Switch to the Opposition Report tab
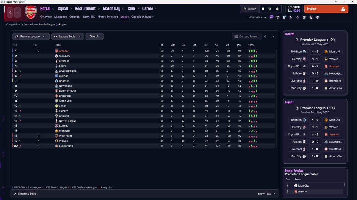The height and width of the screenshot is (200, 357). 142,17
